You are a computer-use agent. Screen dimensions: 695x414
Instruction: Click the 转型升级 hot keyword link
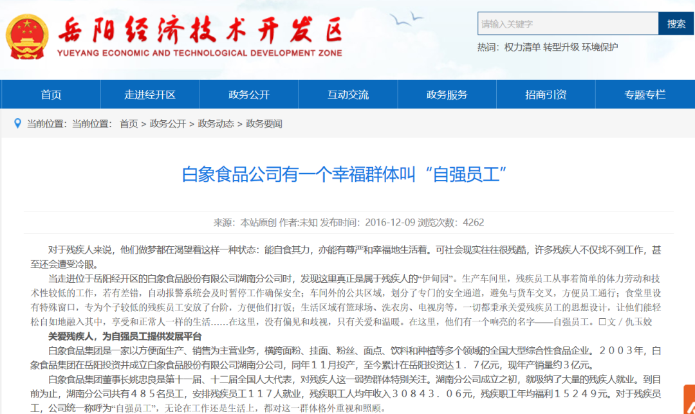(x=561, y=47)
